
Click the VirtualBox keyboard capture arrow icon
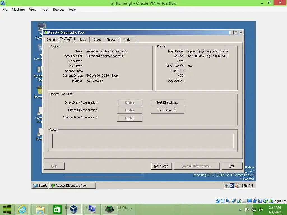(x=271, y=201)
